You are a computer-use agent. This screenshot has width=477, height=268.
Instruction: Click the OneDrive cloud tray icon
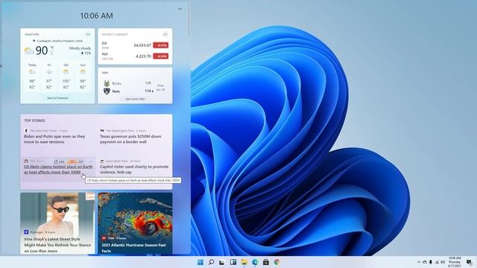pos(425,262)
